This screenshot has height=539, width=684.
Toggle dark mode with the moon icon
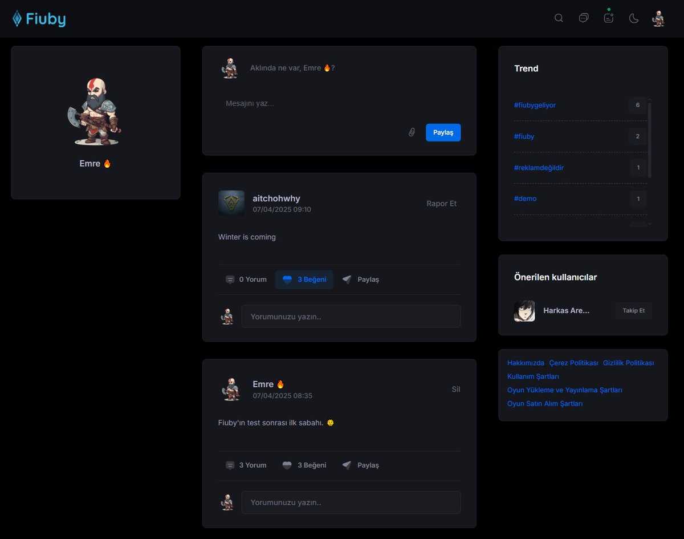tap(633, 18)
